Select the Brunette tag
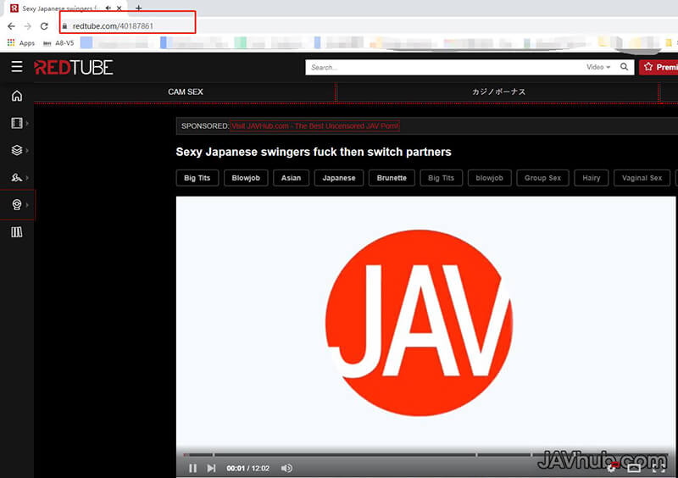 [392, 178]
